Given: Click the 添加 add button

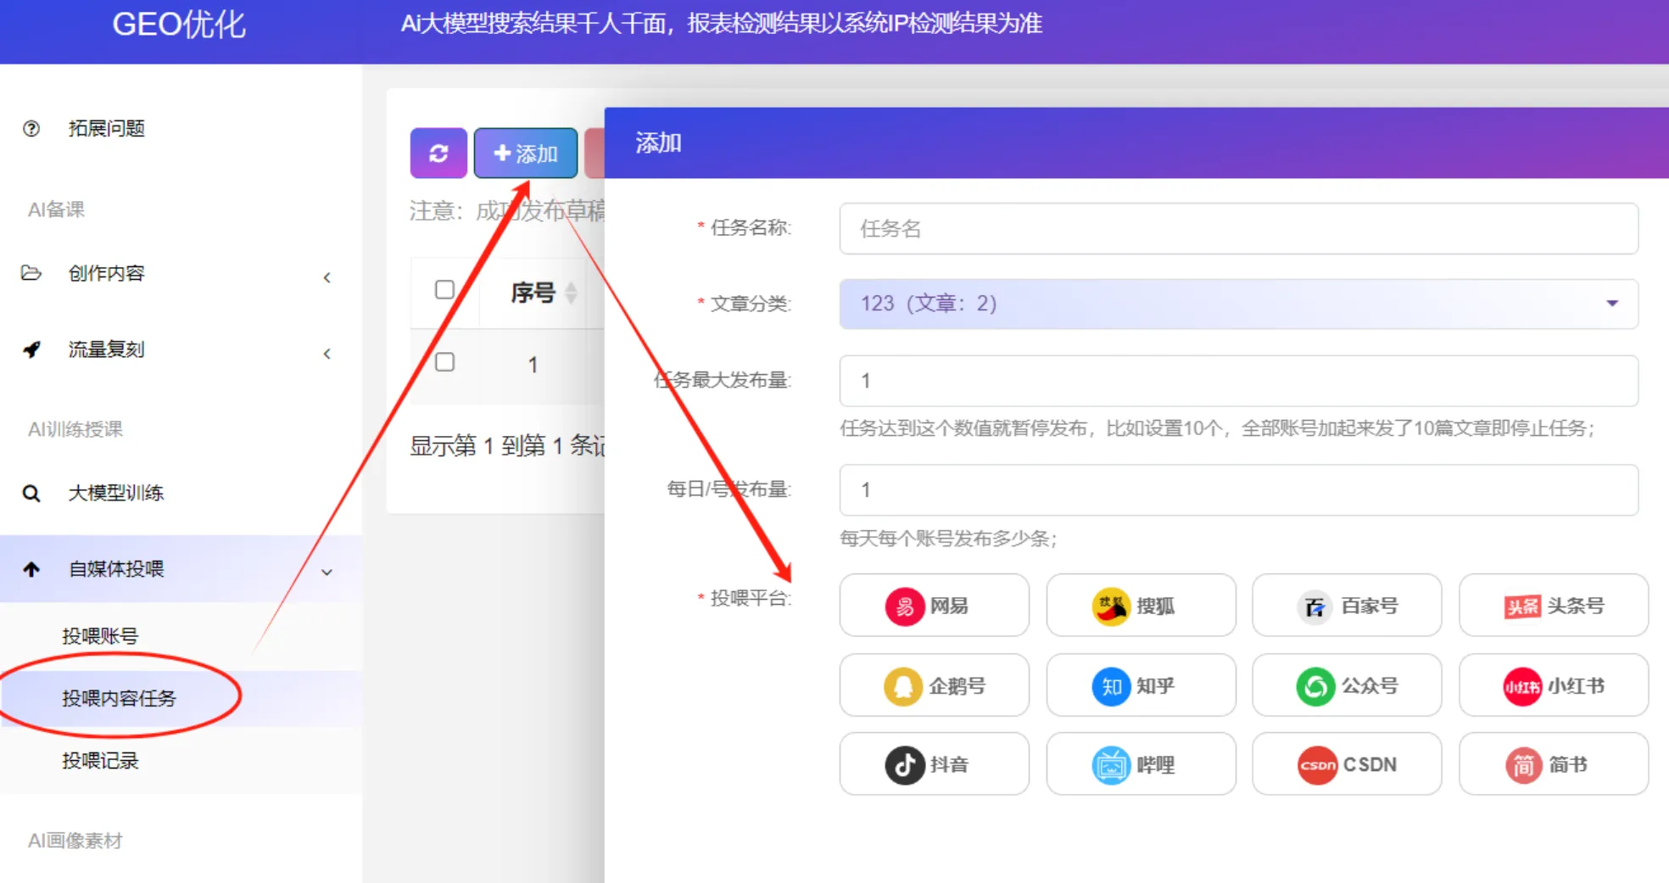Looking at the screenshot, I should click(x=526, y=154).
